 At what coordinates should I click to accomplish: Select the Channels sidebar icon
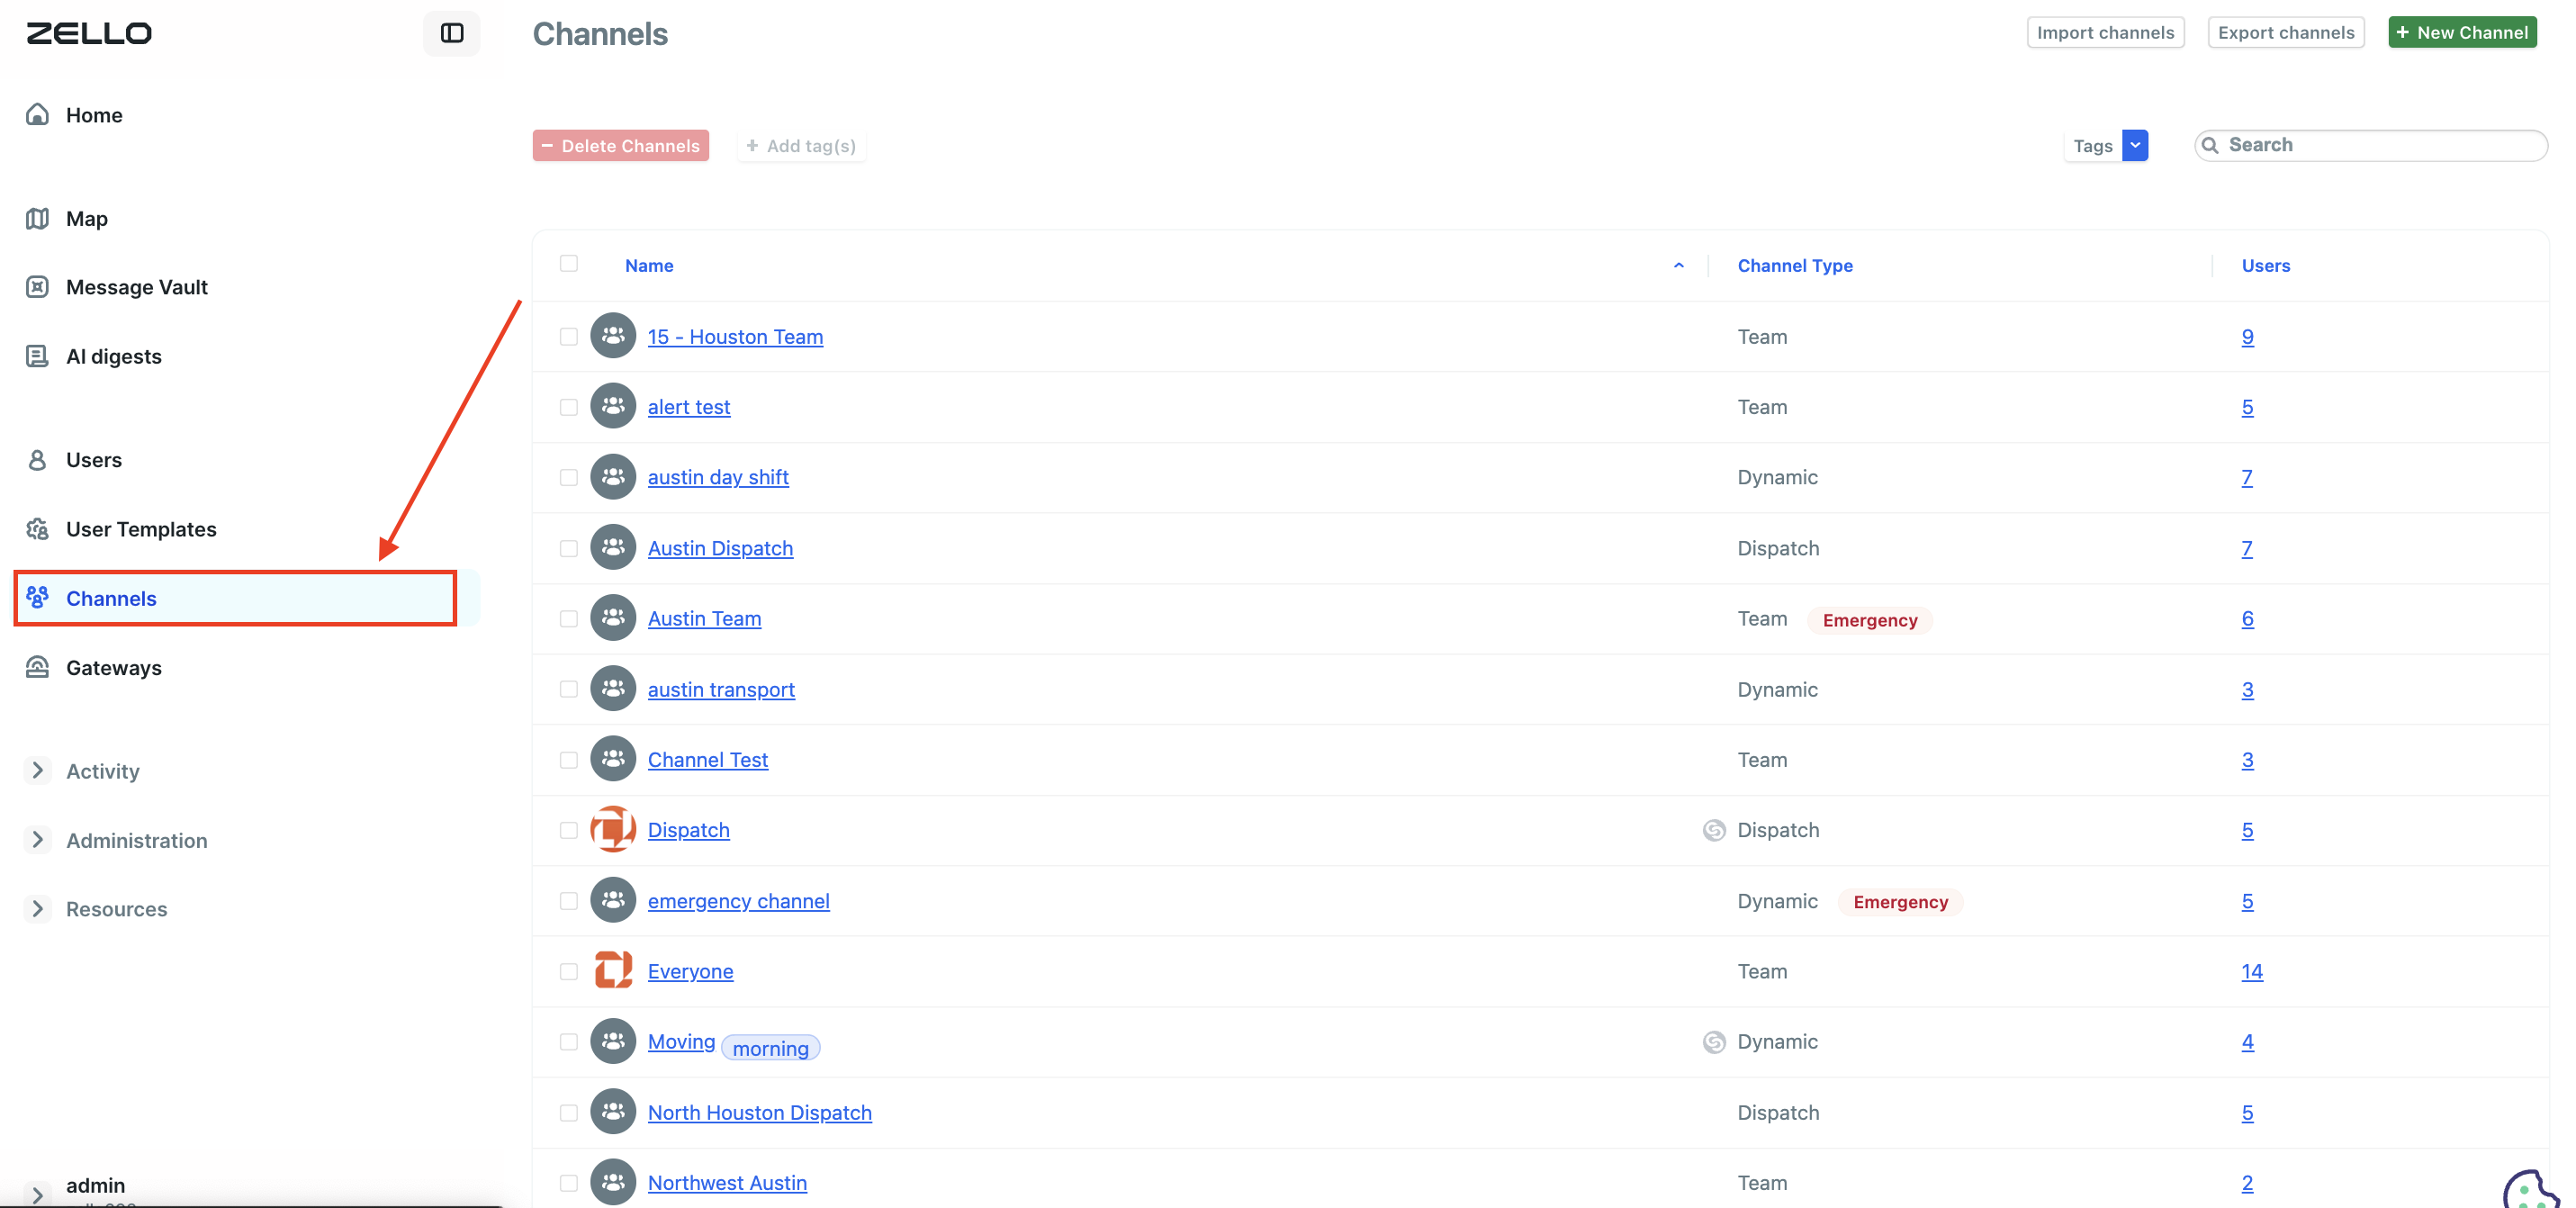(x=37, y=597)
